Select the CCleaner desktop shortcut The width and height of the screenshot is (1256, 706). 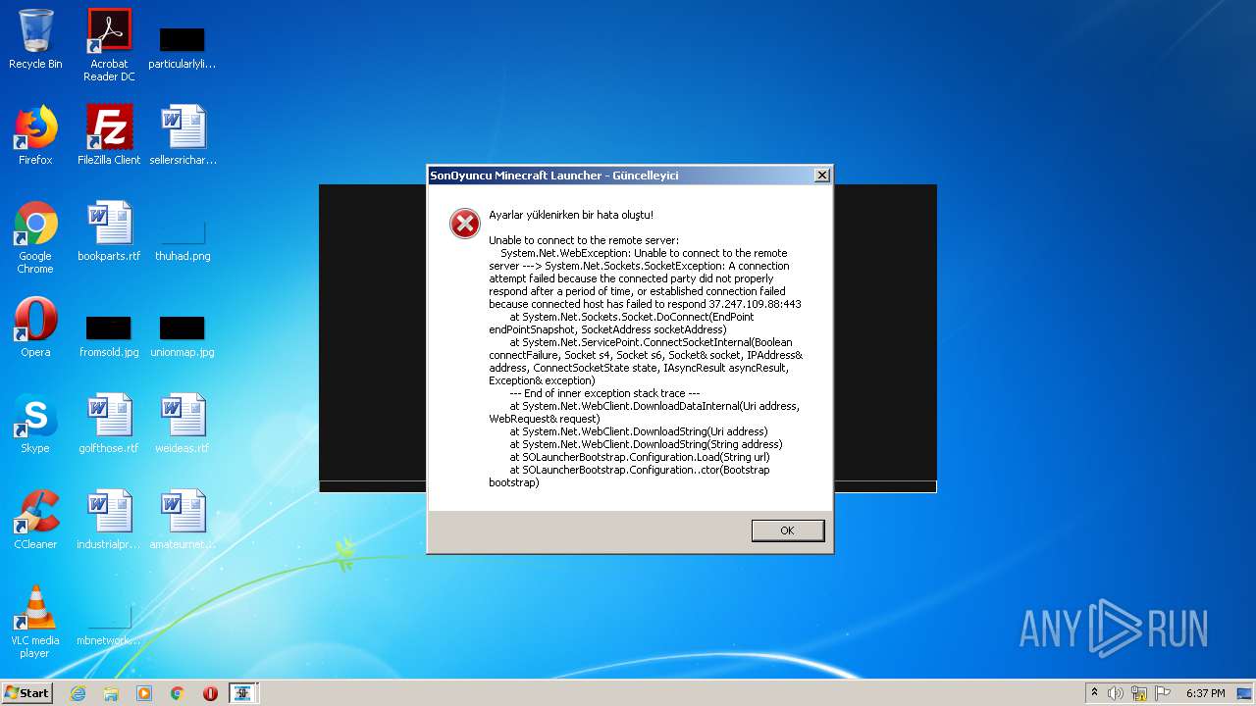[x=35, y=520]
